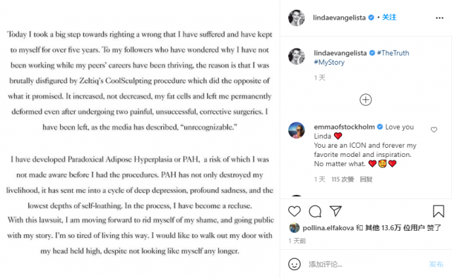Open lindaevangelista profile picture in header
Screen dimensions: 452x278
pyautogui.click(x=297, y=18)
